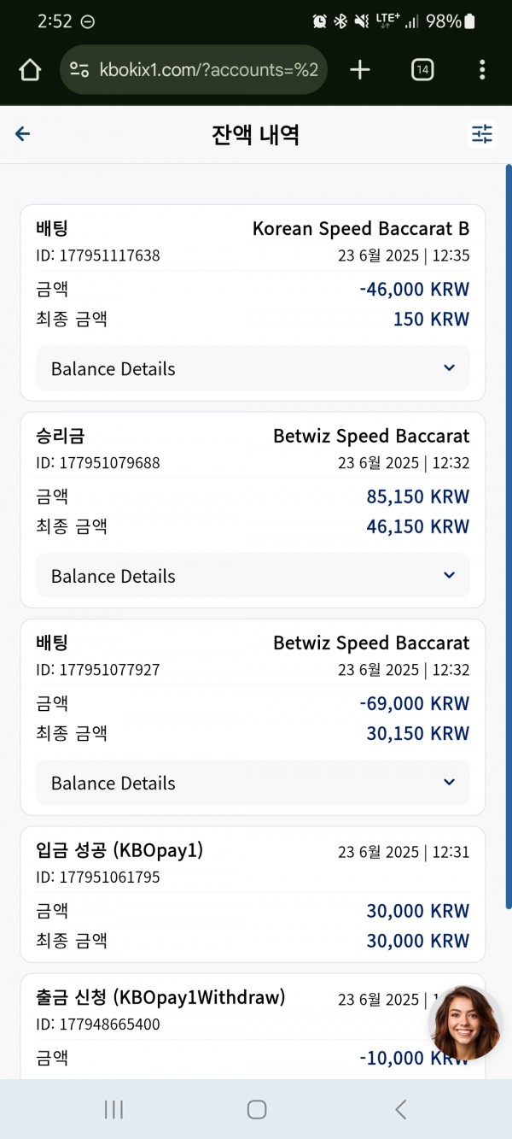The height and width of the screenshot is (1139, 512).
Task: Open the 입금 성공 (KBOpay1) transaction
Action: point(253,895)
